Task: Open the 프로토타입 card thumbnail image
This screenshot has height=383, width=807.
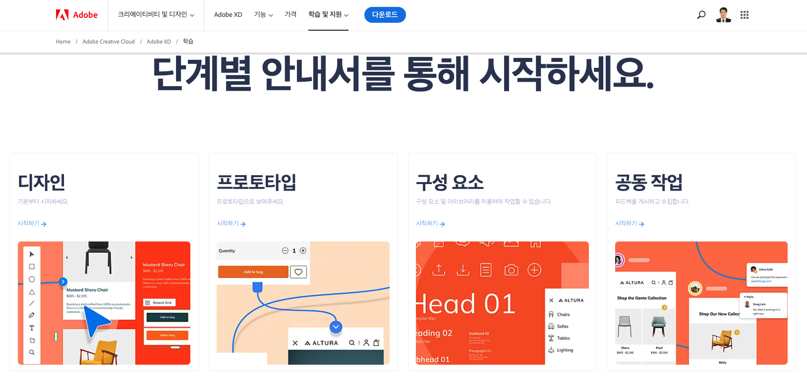Action: [x=303, y=303]
